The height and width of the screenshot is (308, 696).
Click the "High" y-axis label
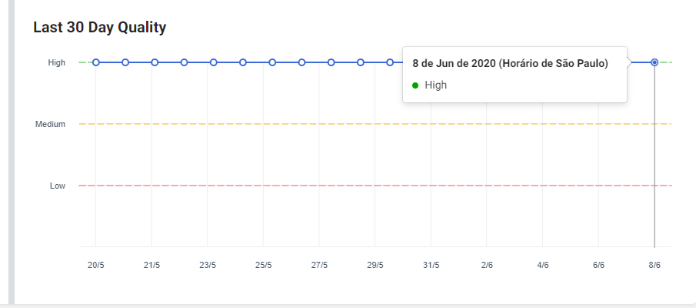coord(56,62)
